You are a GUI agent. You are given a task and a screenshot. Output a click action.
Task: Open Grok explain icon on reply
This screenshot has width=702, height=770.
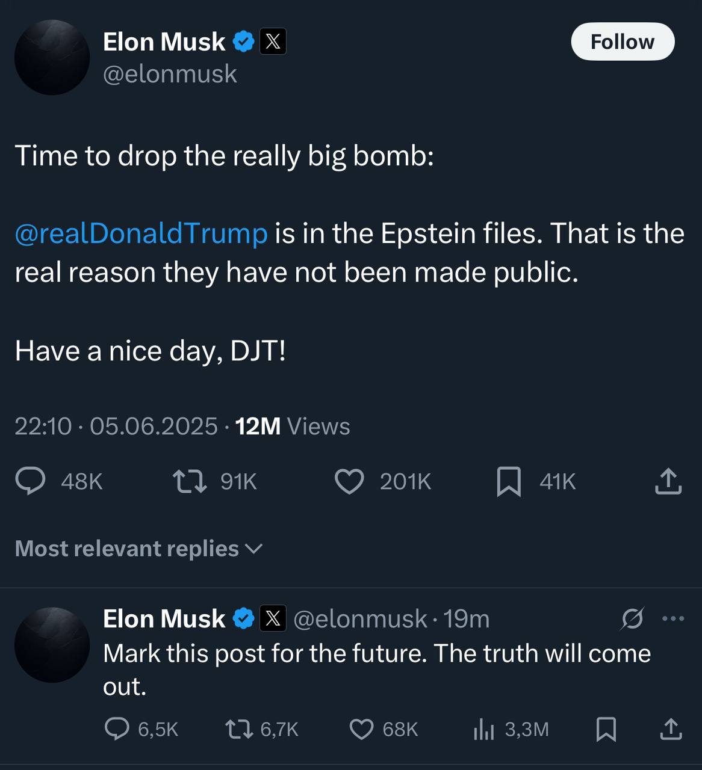(632, 618)
